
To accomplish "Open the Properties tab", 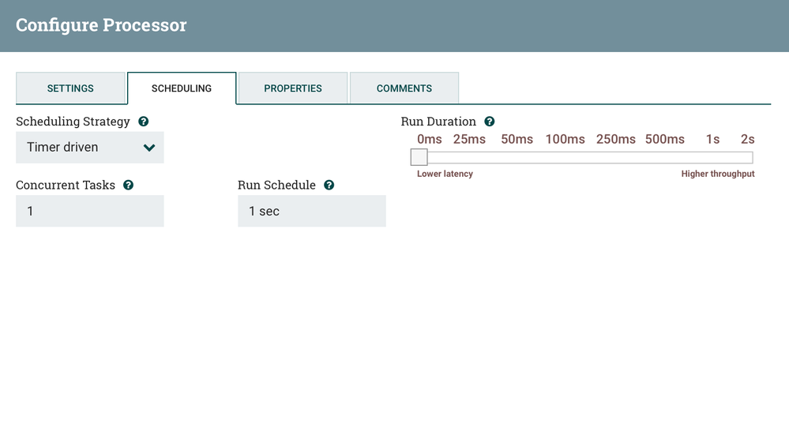I will [x=293, y=88].
